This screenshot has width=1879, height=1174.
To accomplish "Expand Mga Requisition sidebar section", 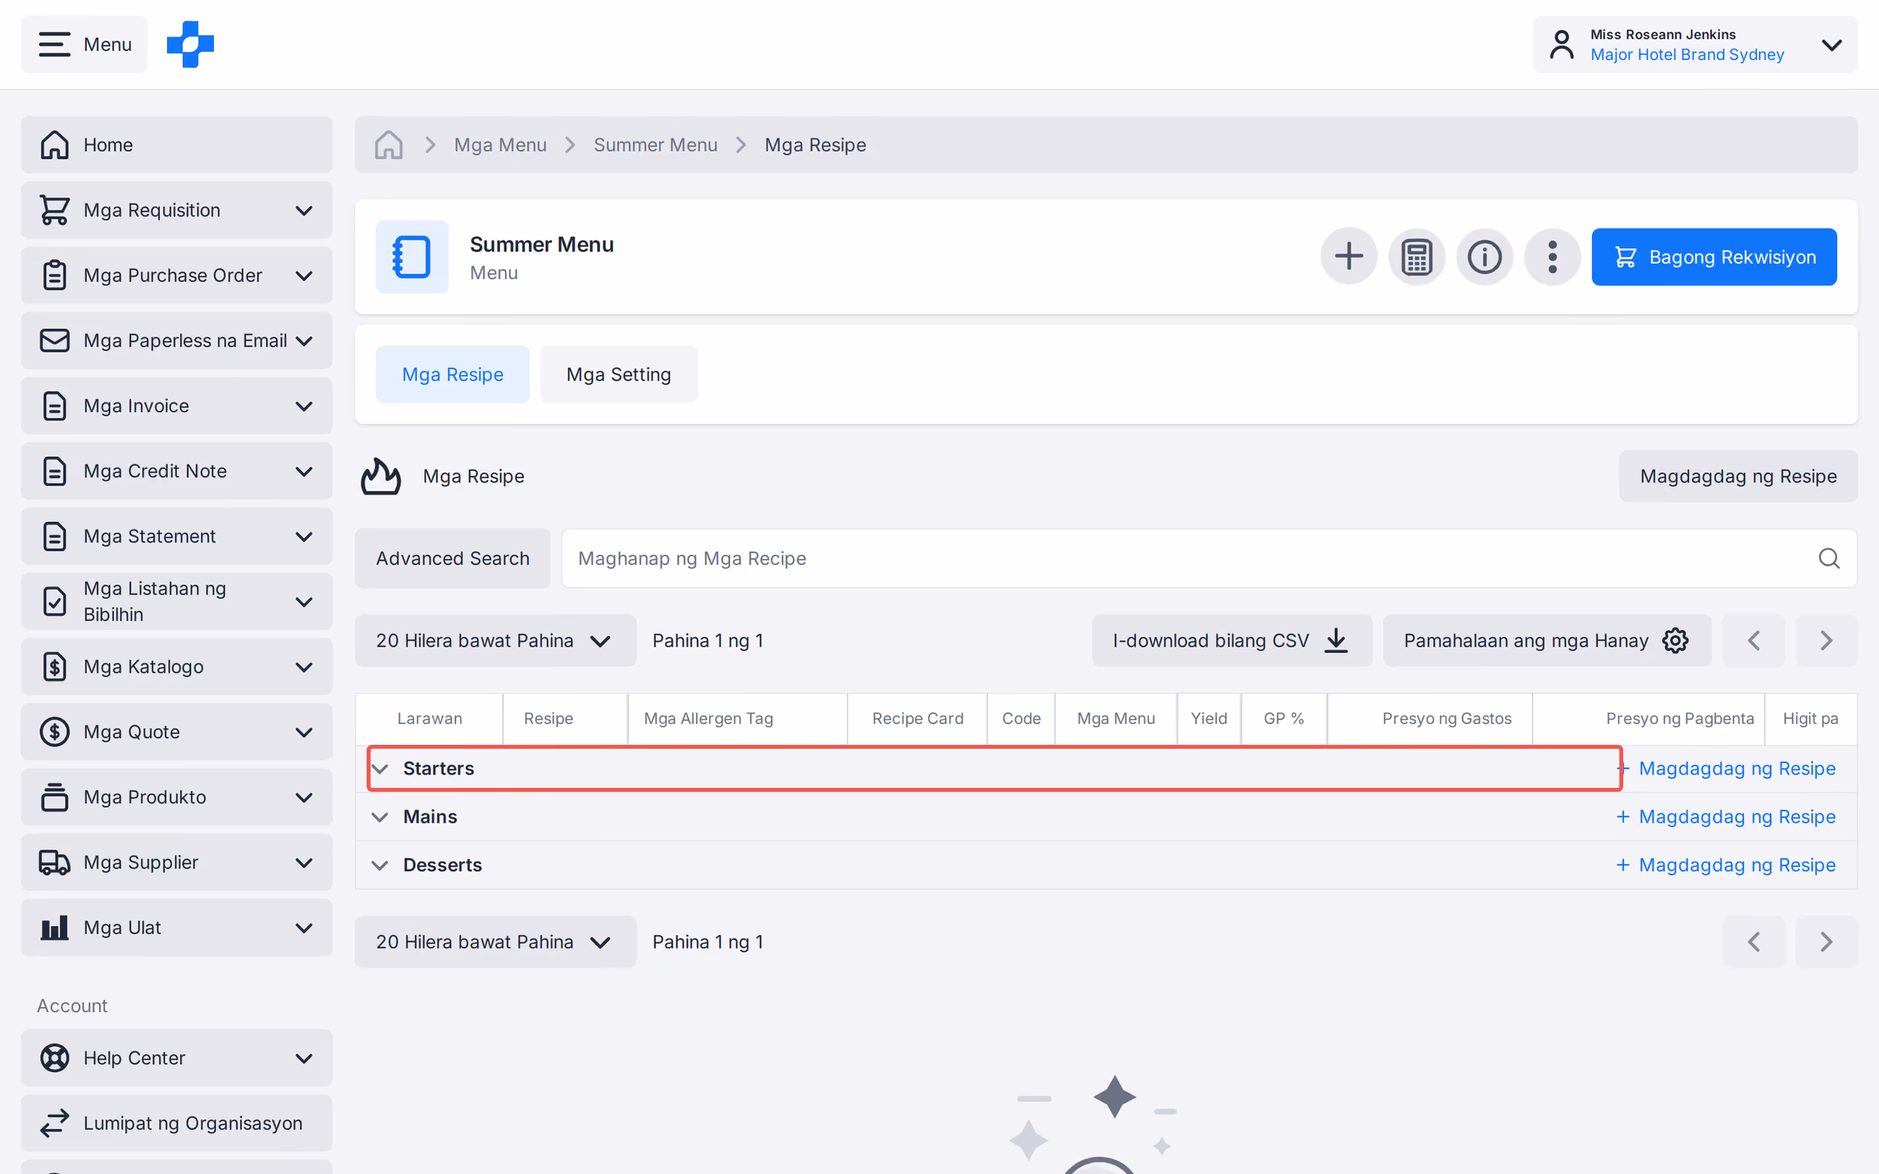I will pyautogui.click(x=176, y=210).
